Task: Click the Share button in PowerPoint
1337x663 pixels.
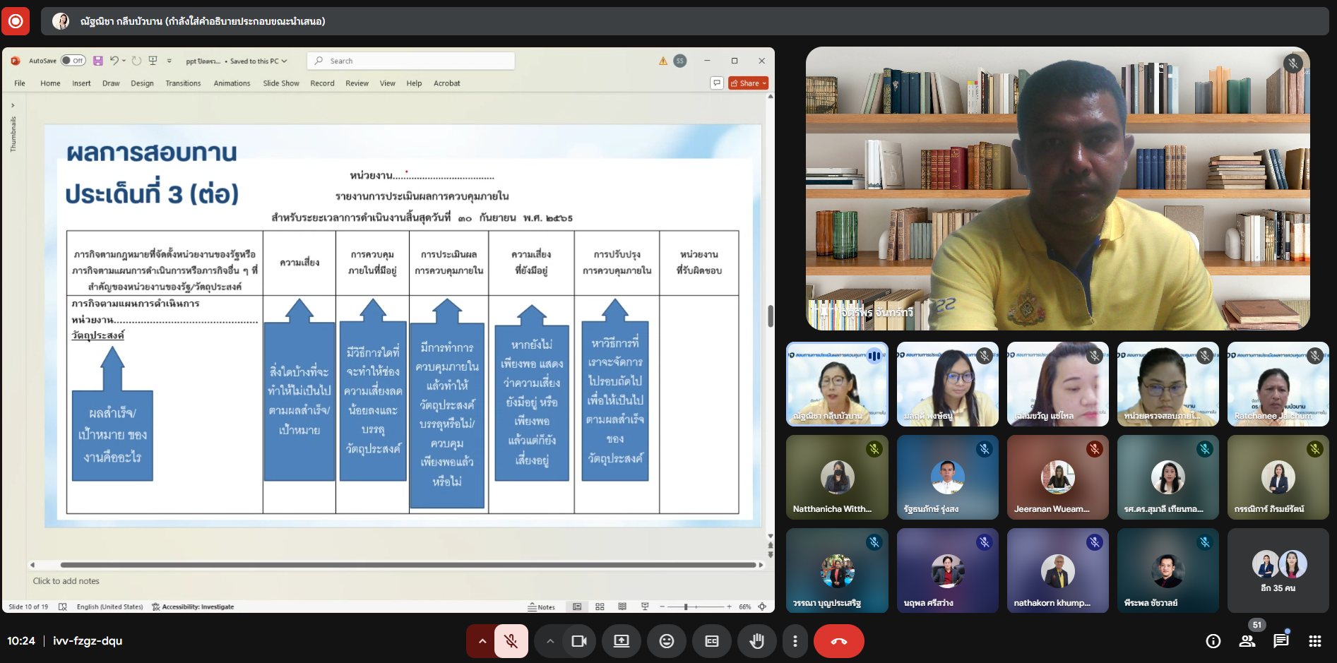Action: tap(748, 83)
